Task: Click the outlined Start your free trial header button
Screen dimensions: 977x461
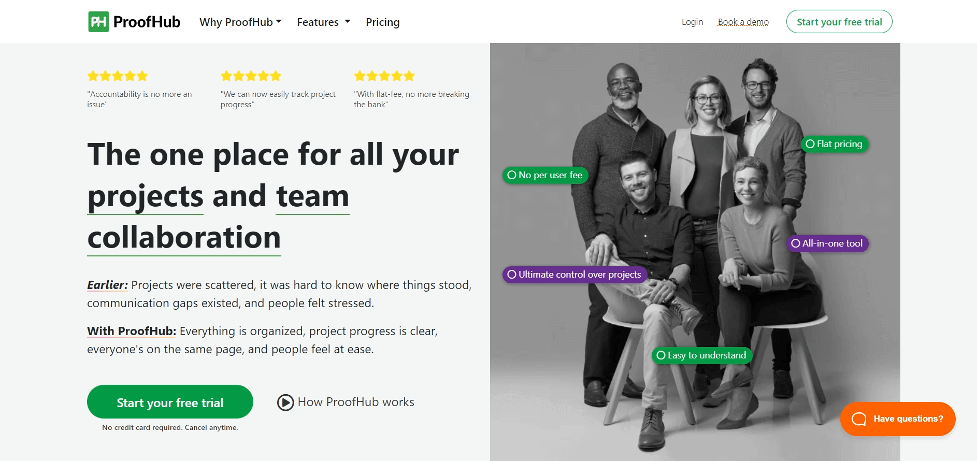Action: tap(839, 22)
